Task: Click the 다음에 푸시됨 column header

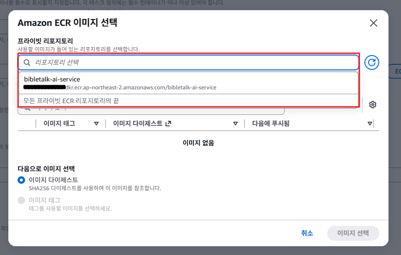Action: point(271,124)
